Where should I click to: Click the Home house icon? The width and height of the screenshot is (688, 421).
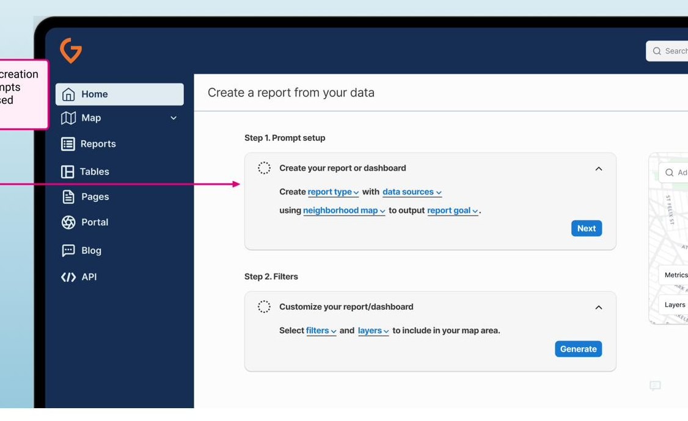click(68, 94)
